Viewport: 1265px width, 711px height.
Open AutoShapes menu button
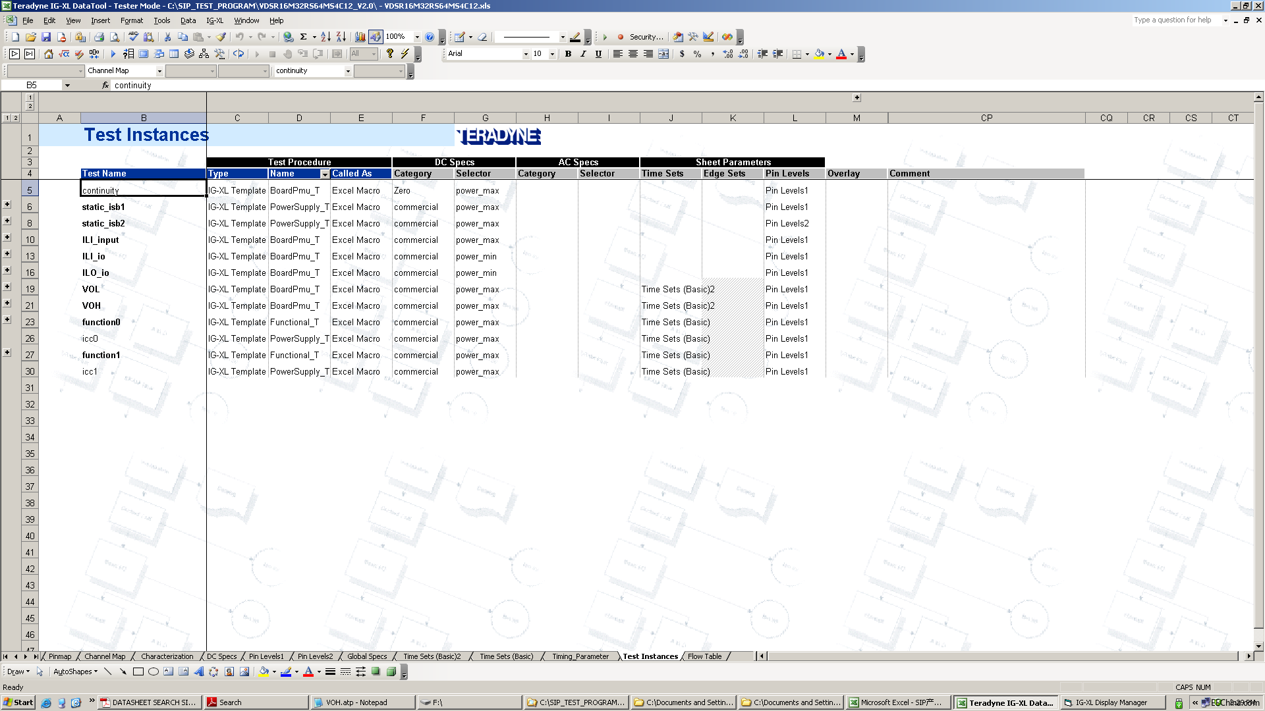tap(75, 671)
